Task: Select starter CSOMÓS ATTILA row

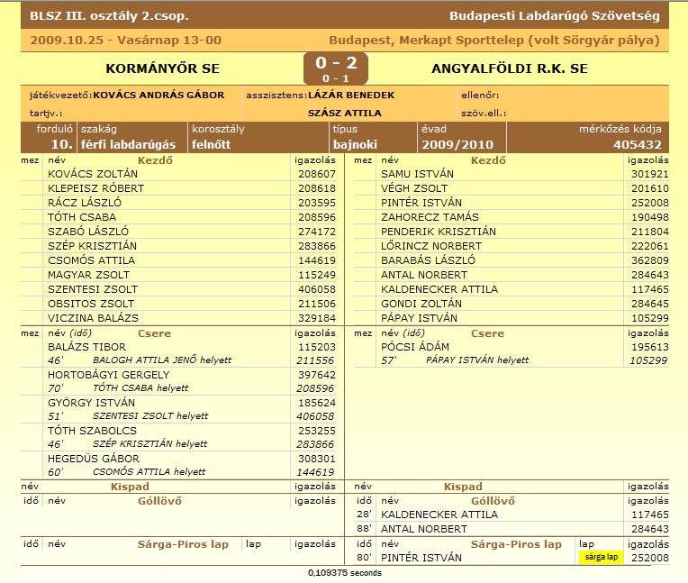Action: (x=178, y=260)
